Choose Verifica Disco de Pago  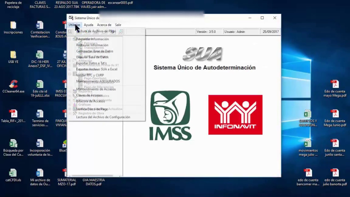tap(92, 109)
